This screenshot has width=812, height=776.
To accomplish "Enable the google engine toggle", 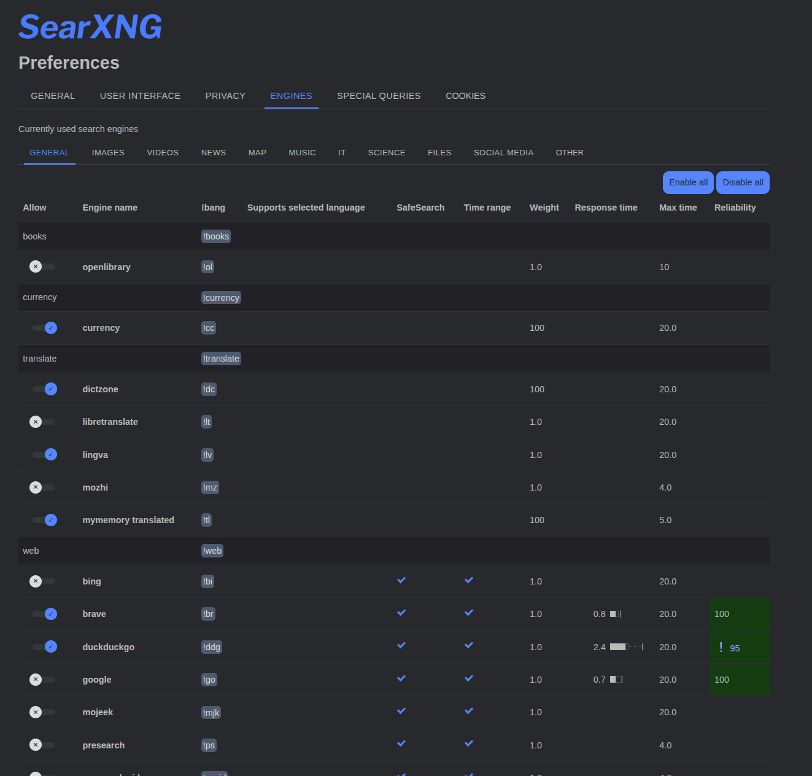I will (x=42, y=679).
